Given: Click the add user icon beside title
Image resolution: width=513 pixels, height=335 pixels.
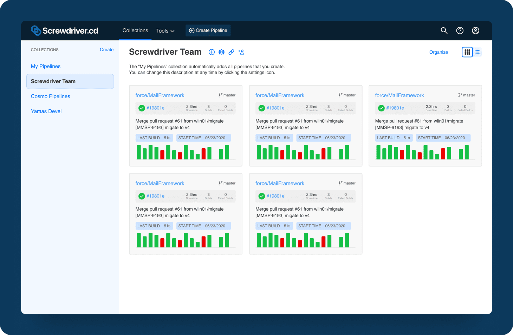Looking at the screenshot, I should point(241,52).
